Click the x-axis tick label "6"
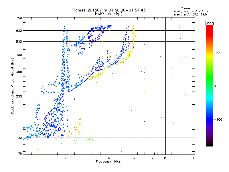This screenshot has height=172, width=229. [134, 158]
